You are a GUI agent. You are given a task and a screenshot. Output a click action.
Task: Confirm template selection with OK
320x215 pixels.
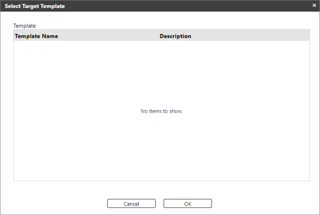coord(187,203)
